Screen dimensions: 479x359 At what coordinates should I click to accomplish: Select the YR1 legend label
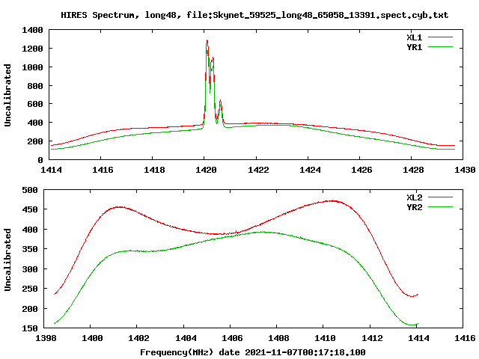414,47
